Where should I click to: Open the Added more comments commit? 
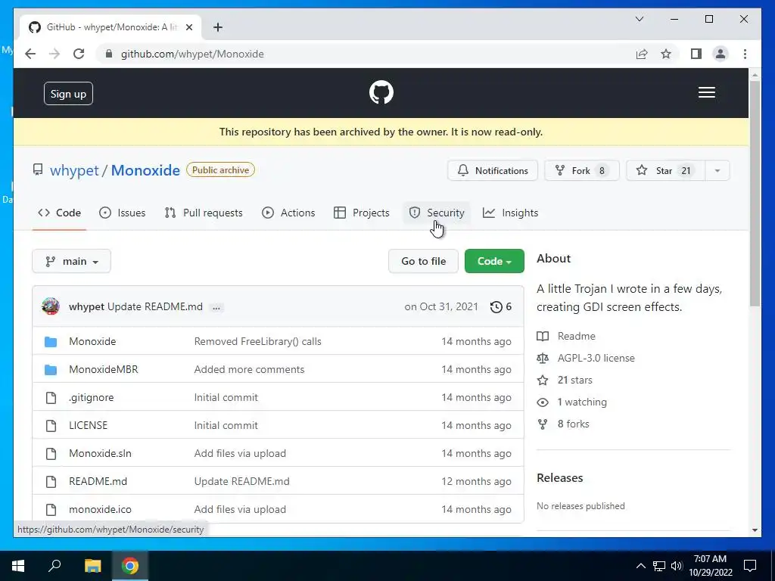pyautogui.click(x=249, y=369)
